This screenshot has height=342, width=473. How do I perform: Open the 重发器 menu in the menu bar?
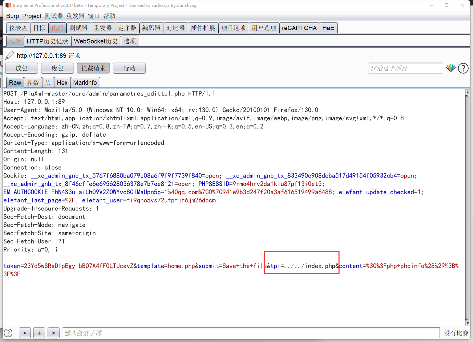75,16
